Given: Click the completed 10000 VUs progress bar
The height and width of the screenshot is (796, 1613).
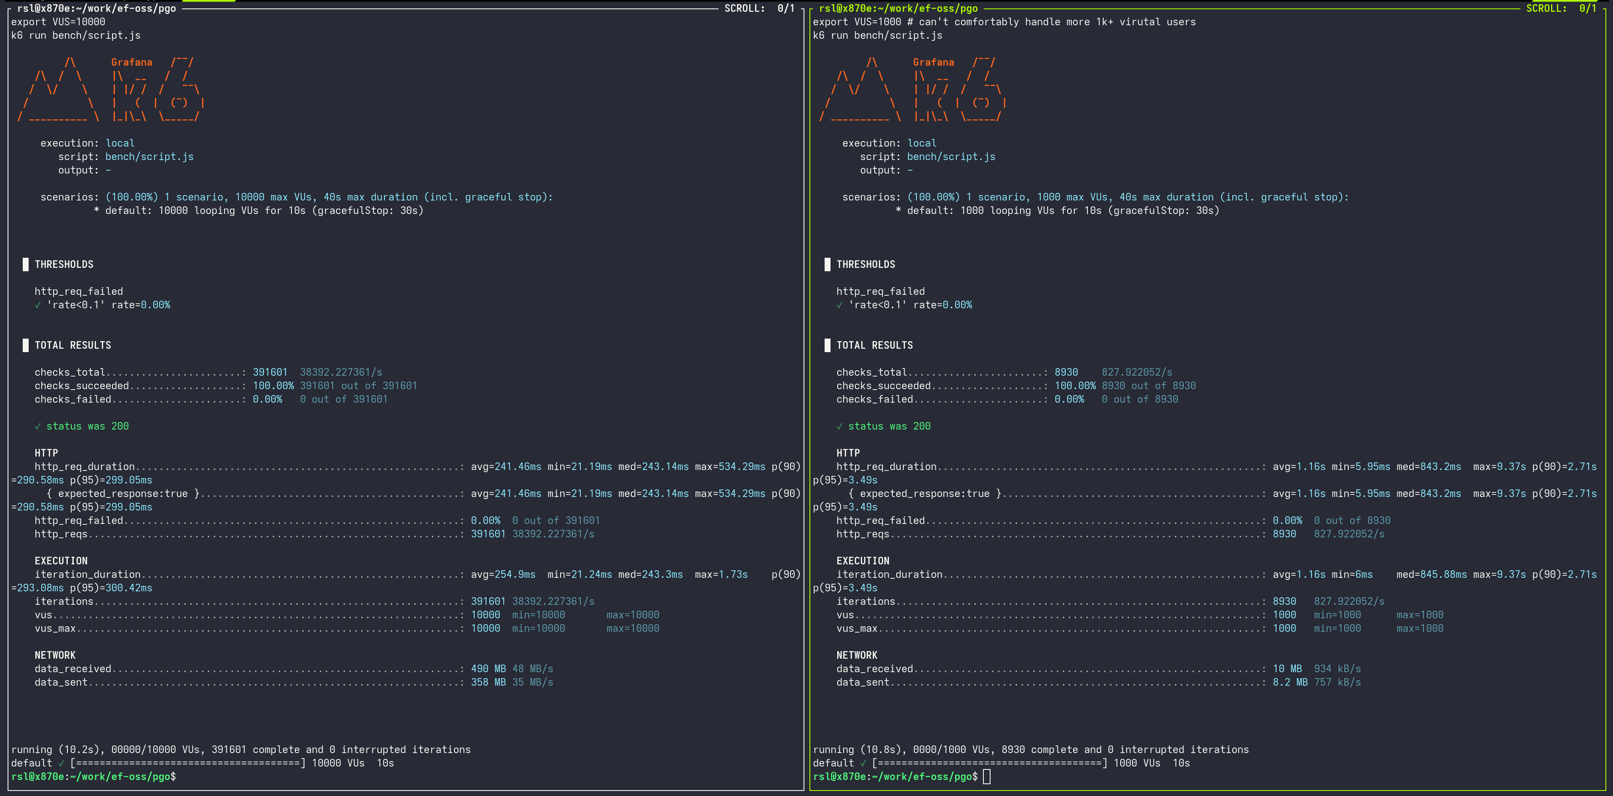Looking at the screenshot, I should pyautogui.click(x=188, y=763).
